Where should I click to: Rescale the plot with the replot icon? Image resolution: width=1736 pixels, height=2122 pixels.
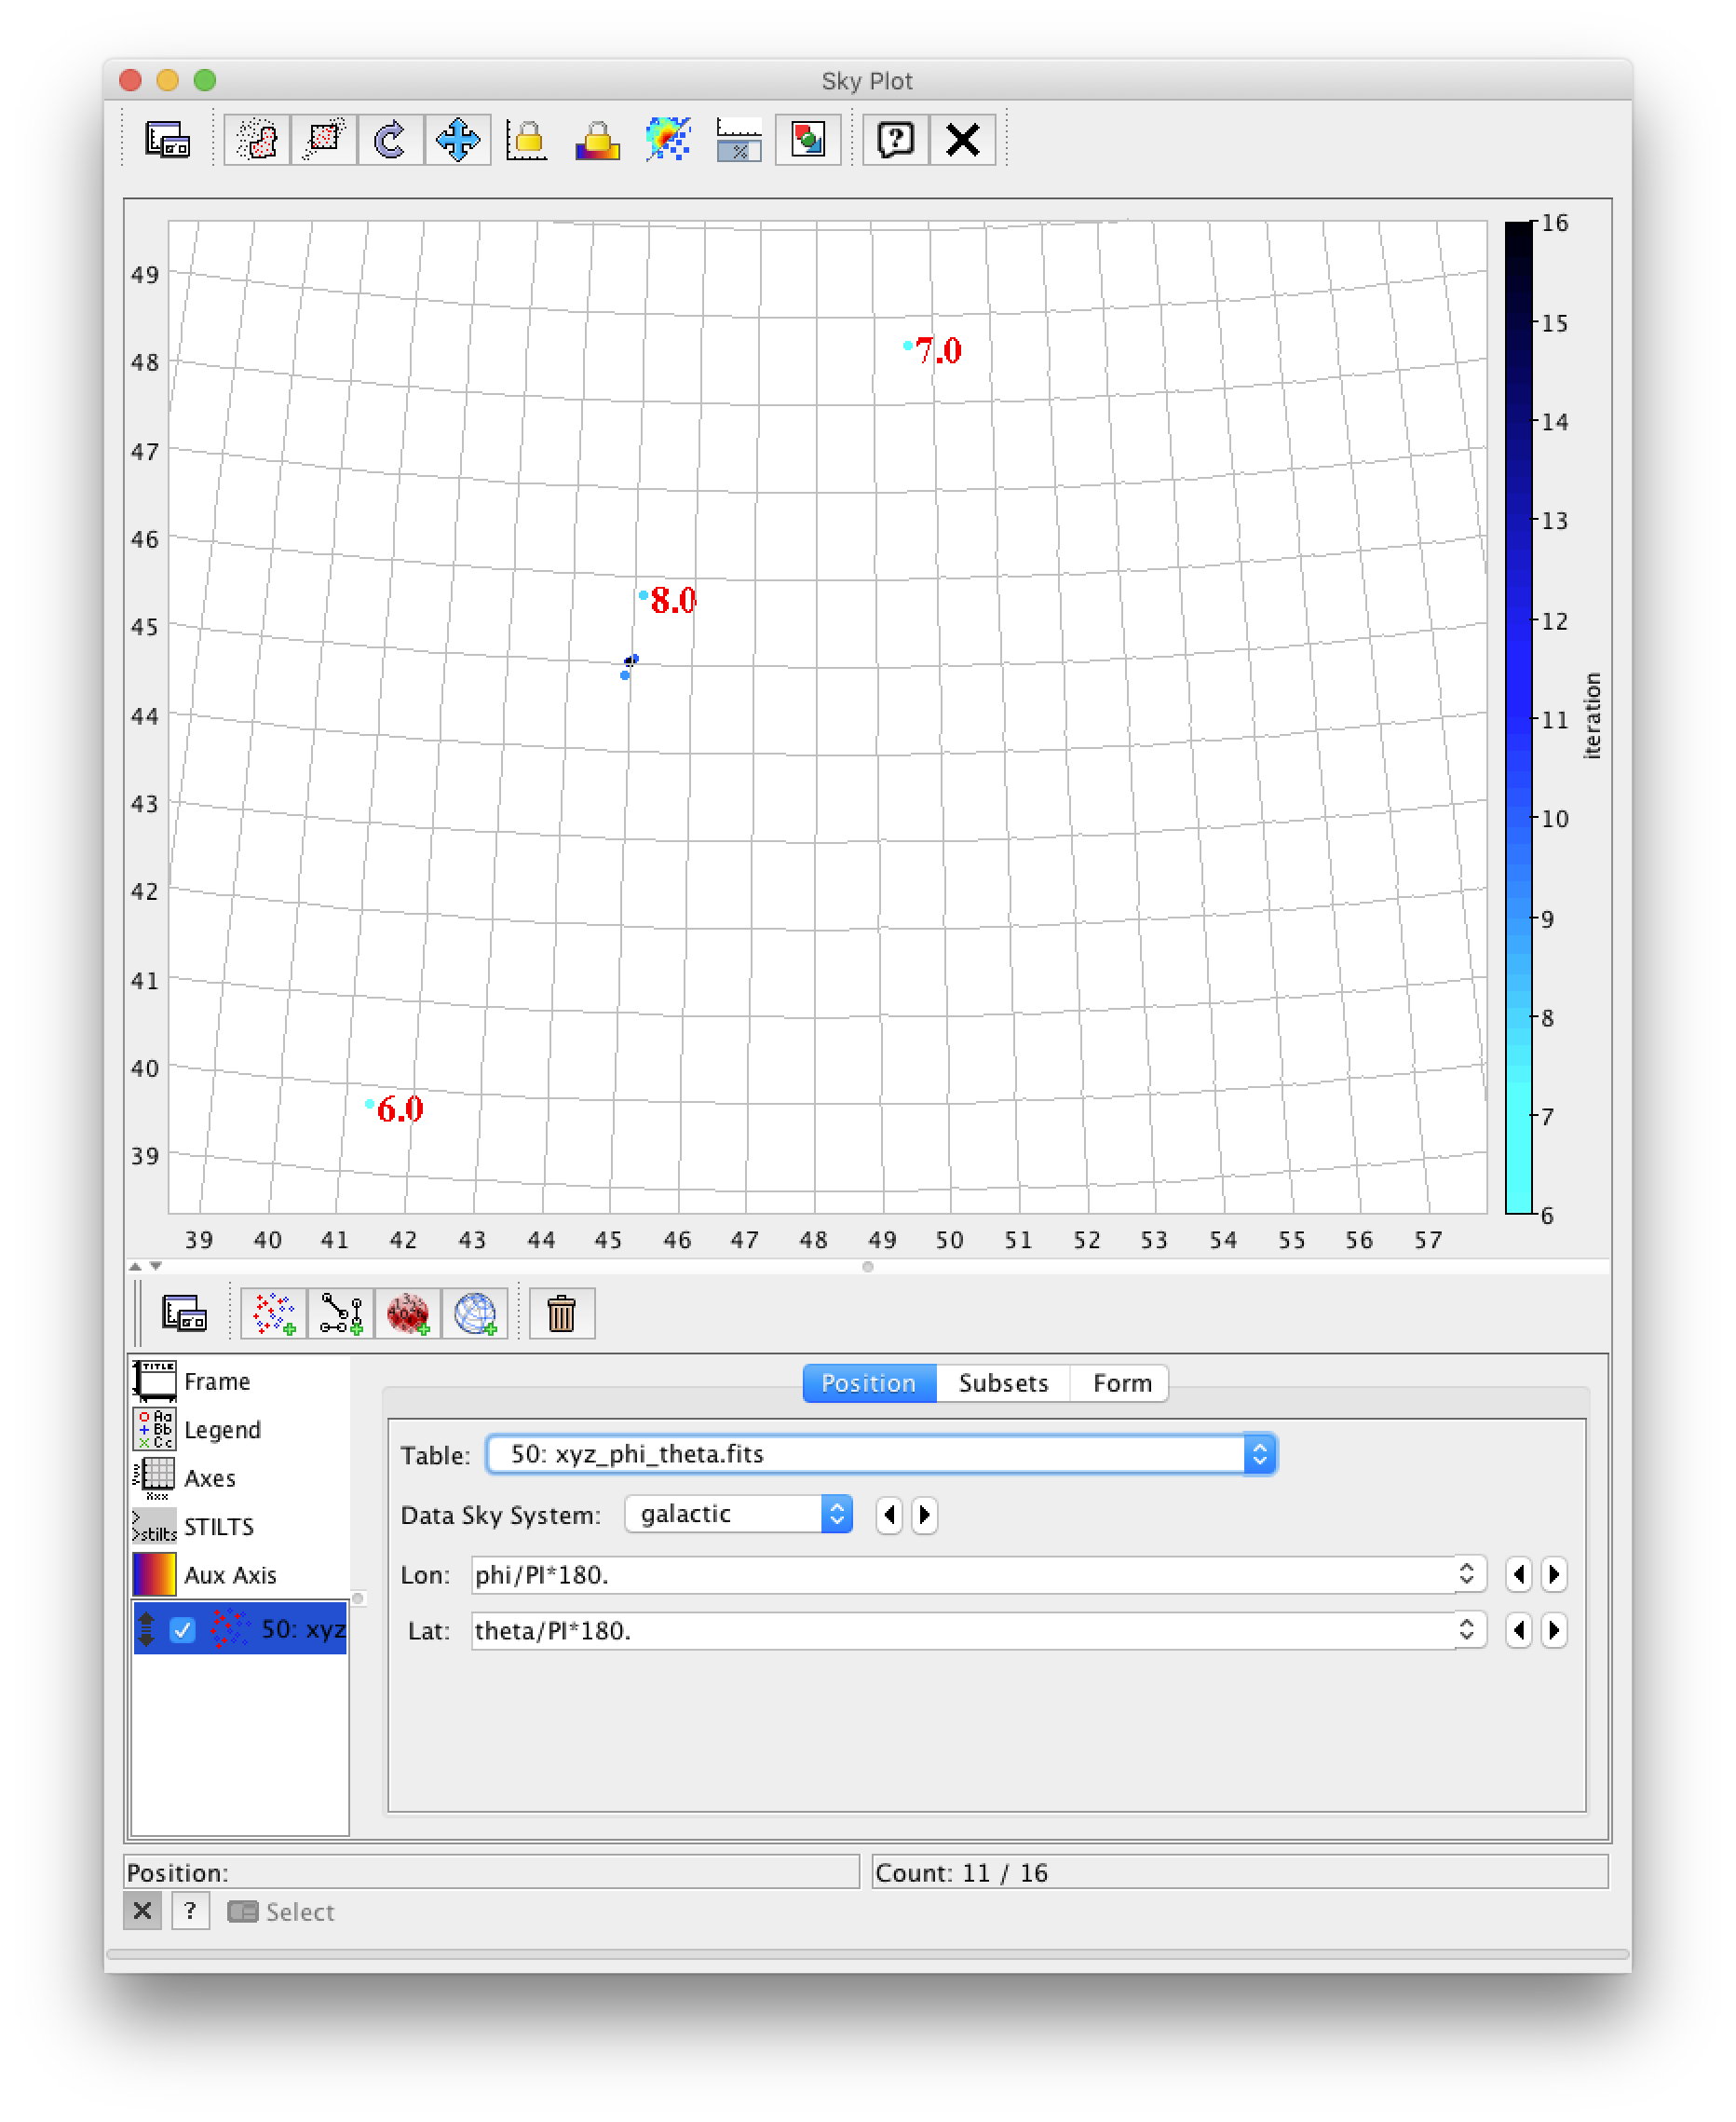pos(390,140)
